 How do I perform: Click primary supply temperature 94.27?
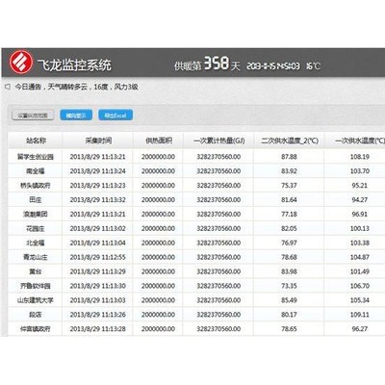360,200
